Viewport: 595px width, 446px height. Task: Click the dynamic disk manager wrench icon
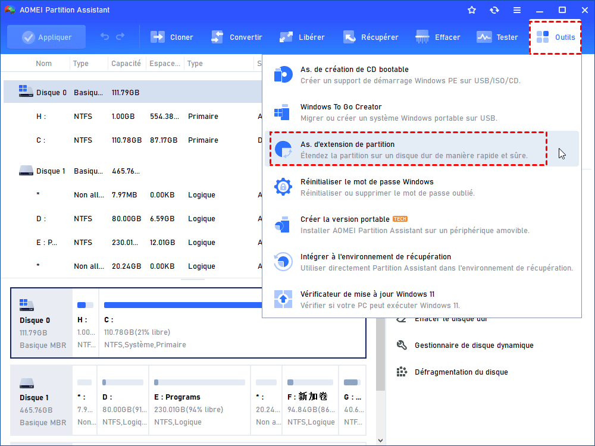point(402,345)
